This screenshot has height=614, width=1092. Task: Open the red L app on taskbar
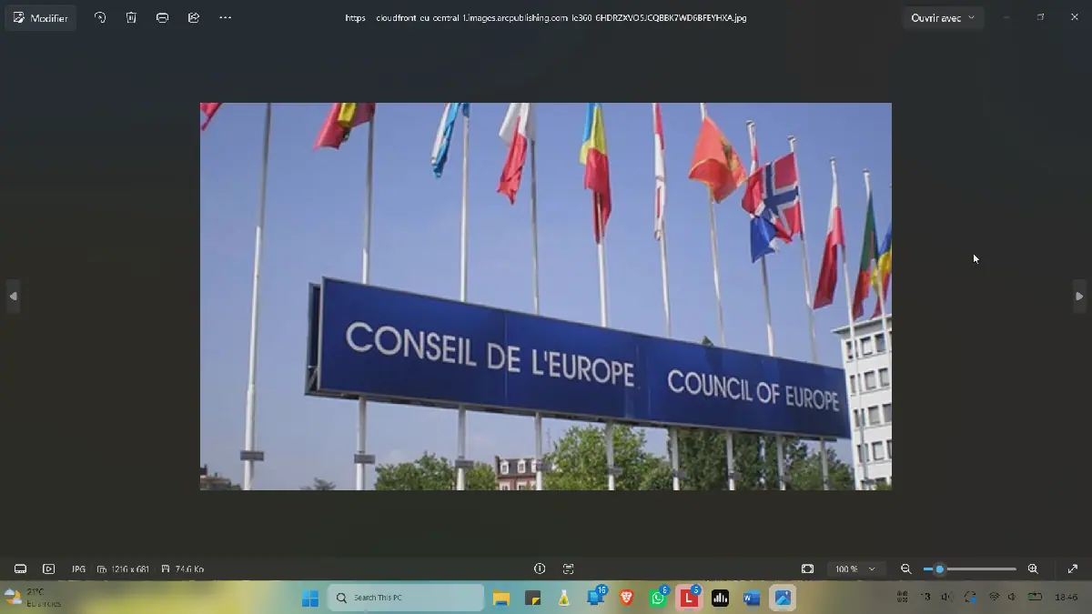689,598
